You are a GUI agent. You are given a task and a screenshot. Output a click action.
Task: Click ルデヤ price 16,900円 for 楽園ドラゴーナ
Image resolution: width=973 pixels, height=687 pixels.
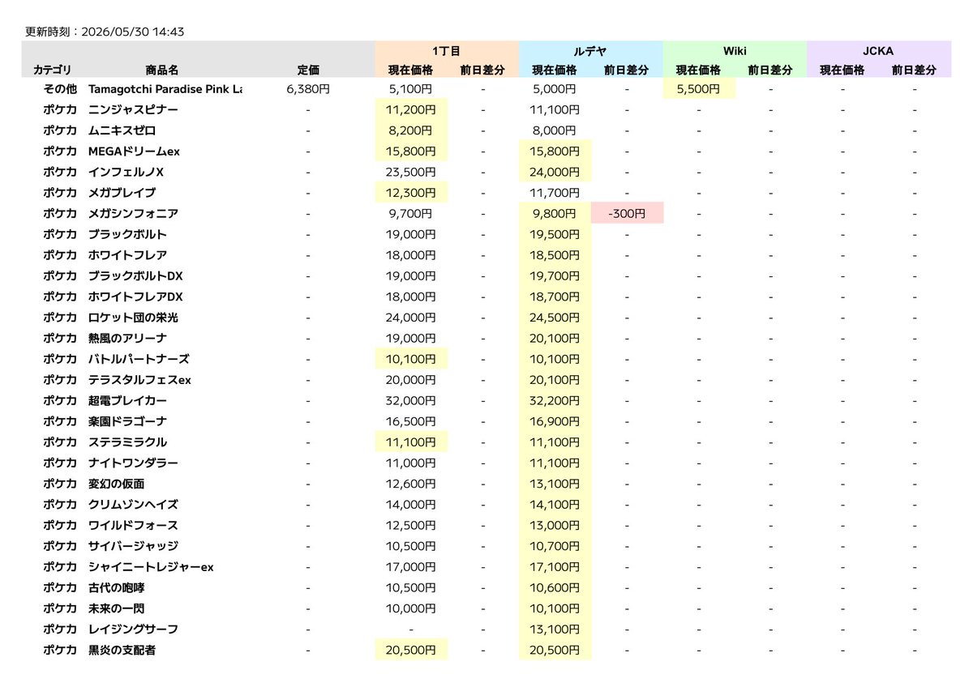555,421
